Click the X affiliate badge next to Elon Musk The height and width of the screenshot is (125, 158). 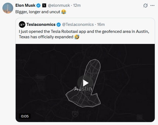pos(44,5)
